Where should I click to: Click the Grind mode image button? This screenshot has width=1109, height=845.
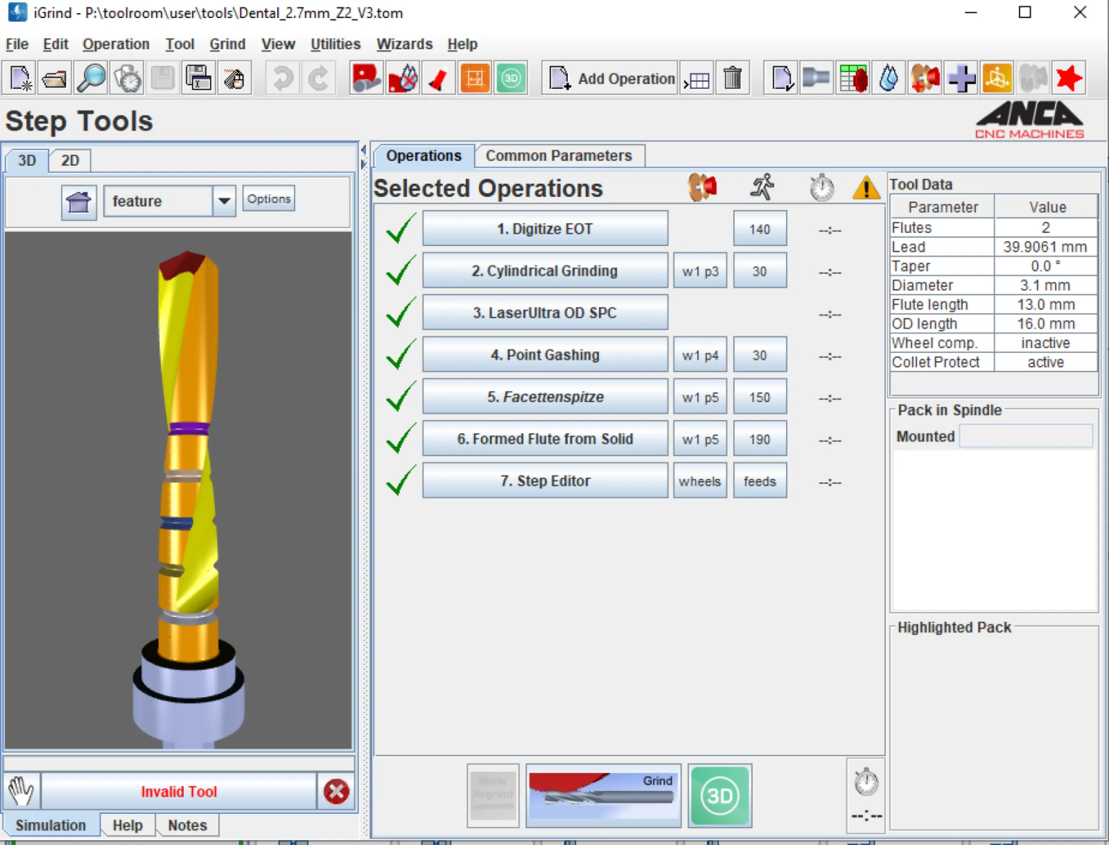[603, 795]
